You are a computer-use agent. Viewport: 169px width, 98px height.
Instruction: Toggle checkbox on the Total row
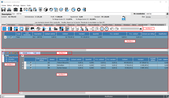(x=11, y=37)
